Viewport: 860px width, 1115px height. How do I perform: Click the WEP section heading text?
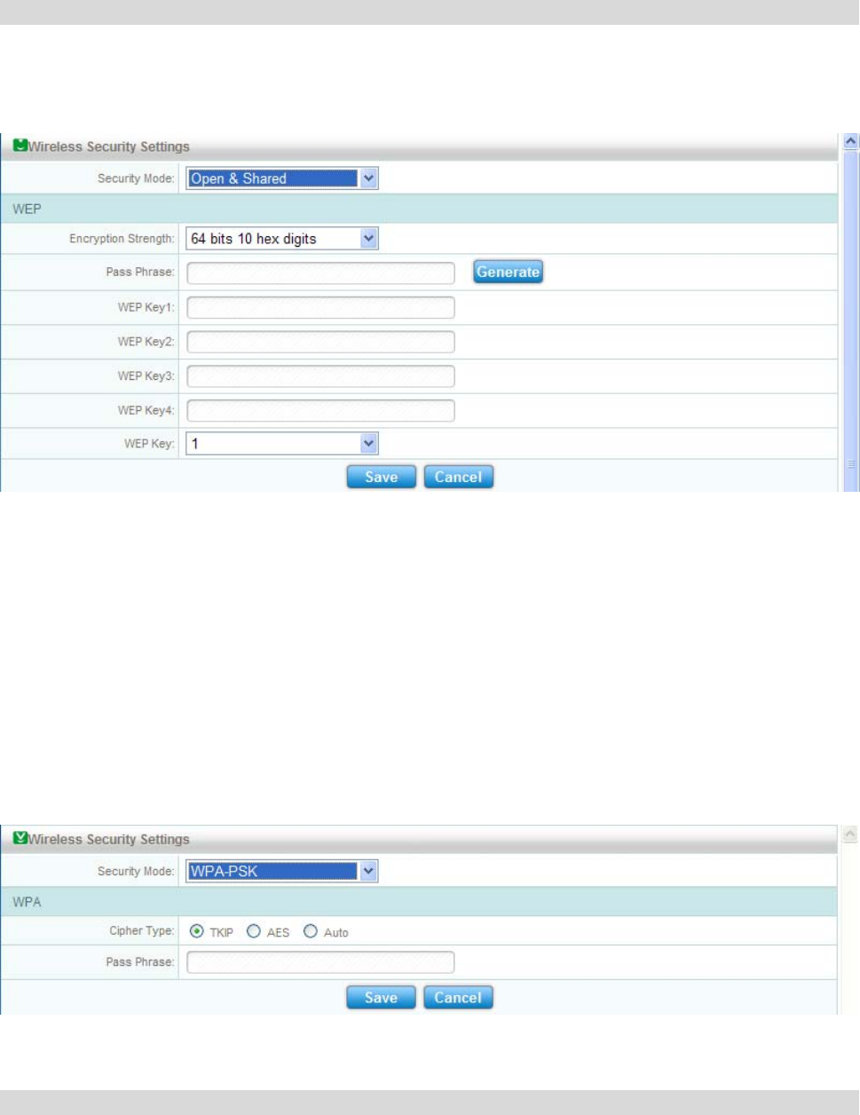coord(27,210)
